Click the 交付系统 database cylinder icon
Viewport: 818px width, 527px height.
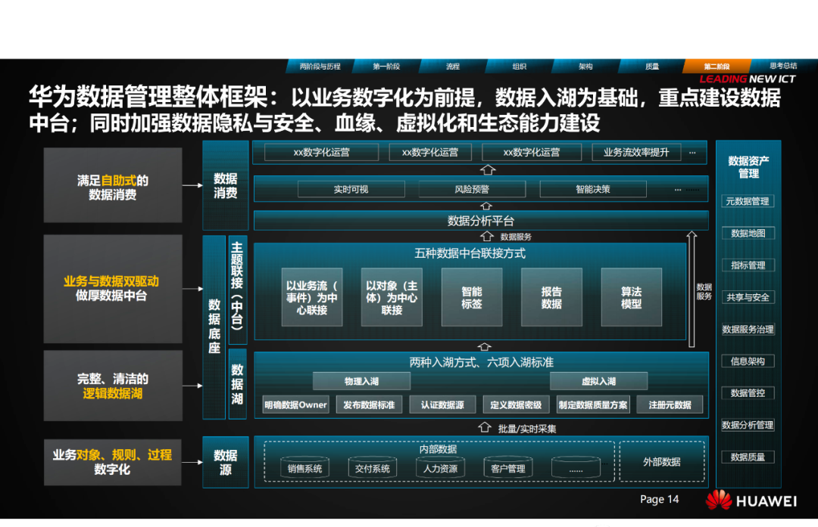pos(373,468)
